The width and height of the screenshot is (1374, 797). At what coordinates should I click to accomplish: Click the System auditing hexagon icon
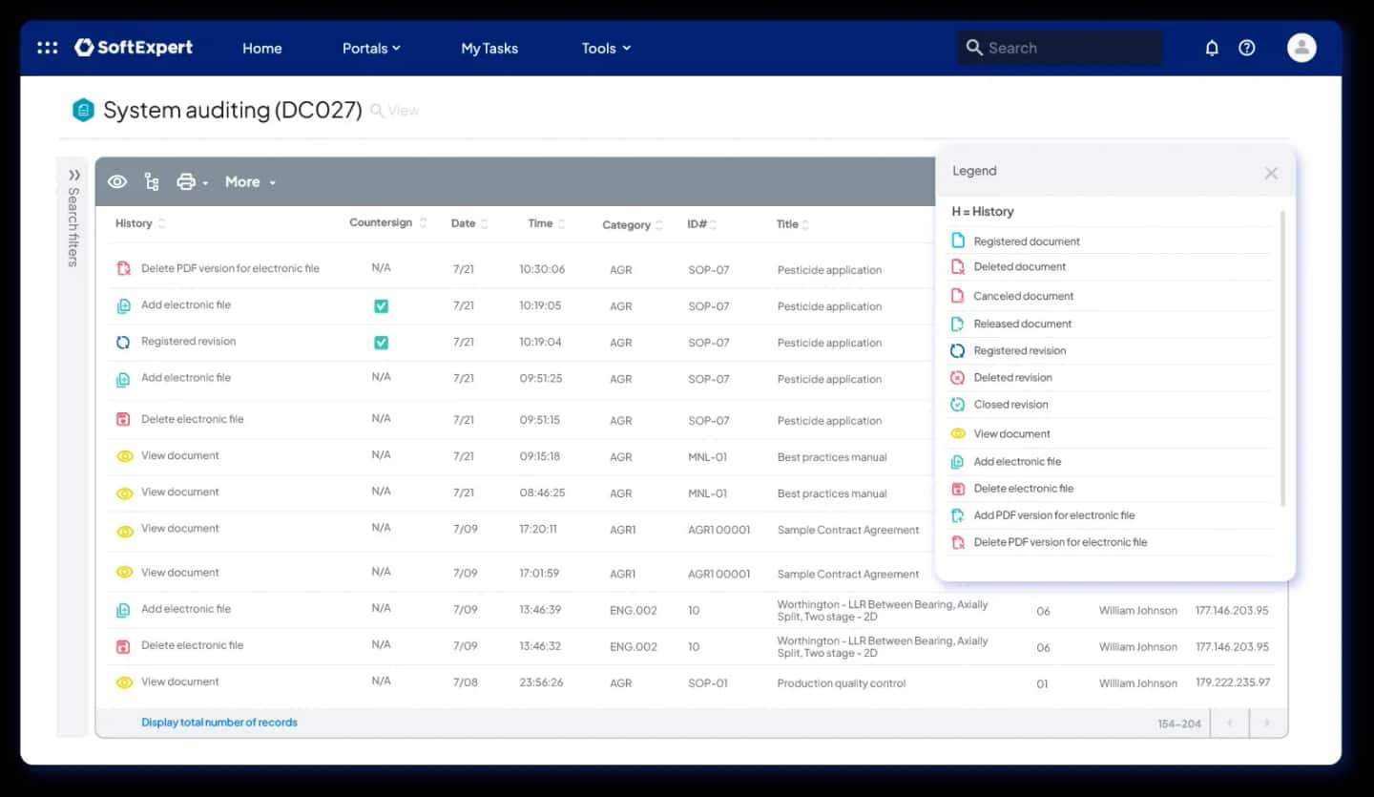(84, 111)
